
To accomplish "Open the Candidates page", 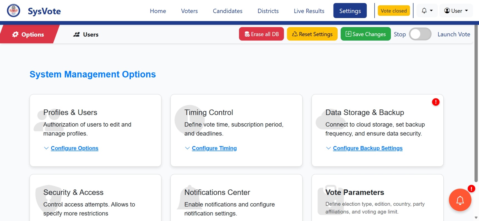I will pos(228,11).
